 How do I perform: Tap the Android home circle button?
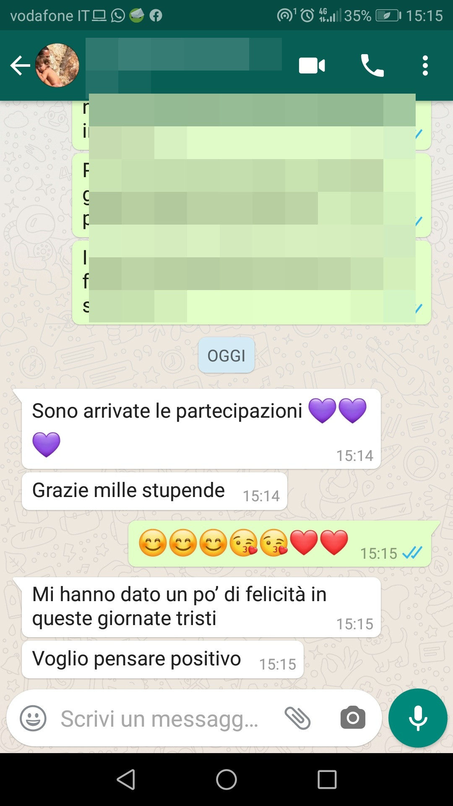pyautogui.click(x=226, y=780)
